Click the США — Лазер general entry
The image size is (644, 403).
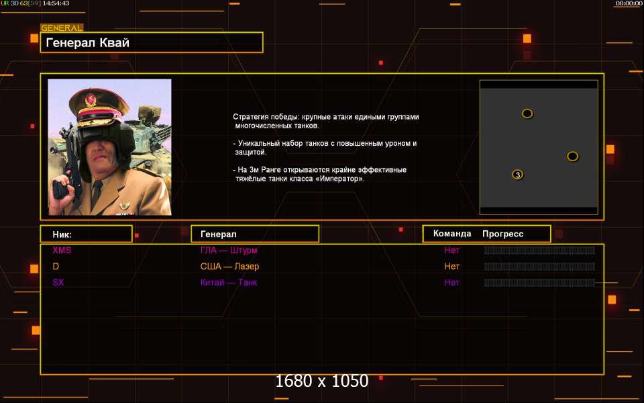(229, 266)
